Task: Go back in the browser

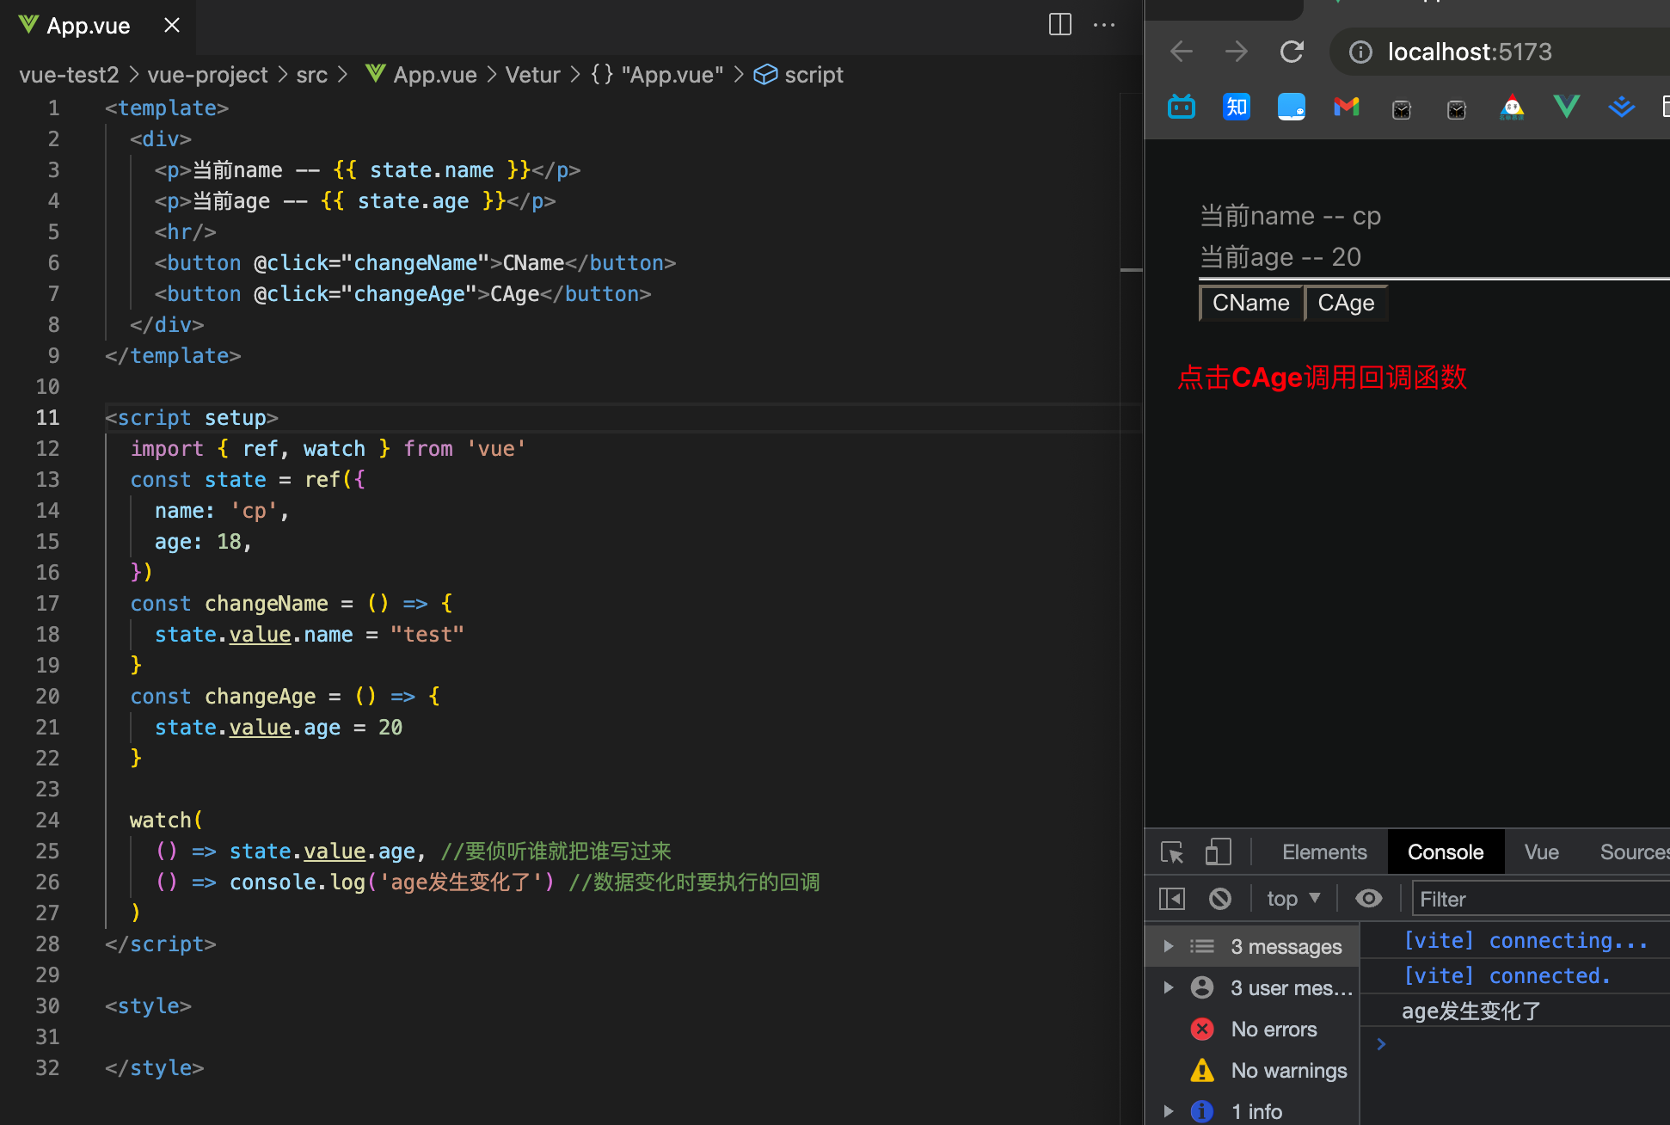Action: pyautogui.click(x=1182, y=52)
